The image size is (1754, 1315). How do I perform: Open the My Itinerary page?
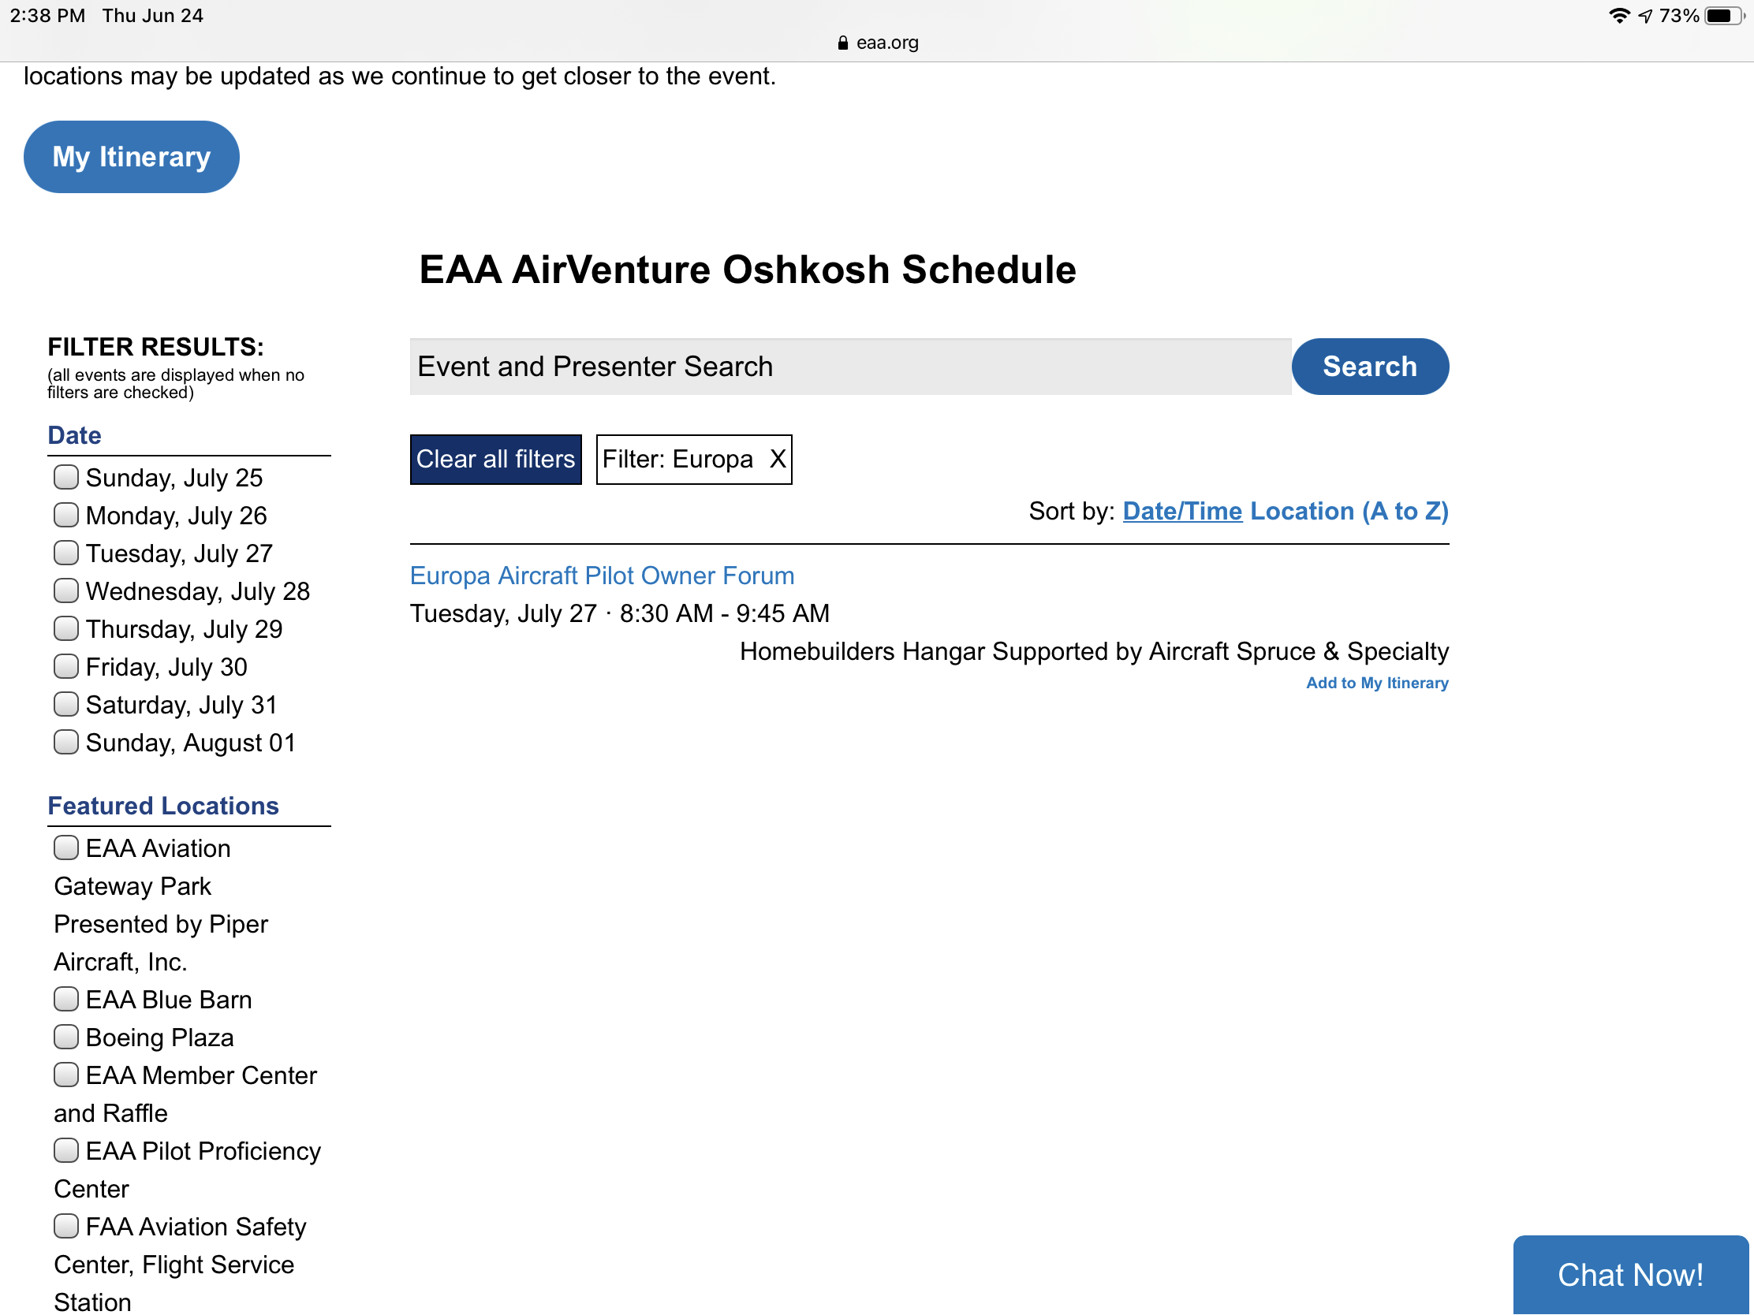(x=132, y=157)
